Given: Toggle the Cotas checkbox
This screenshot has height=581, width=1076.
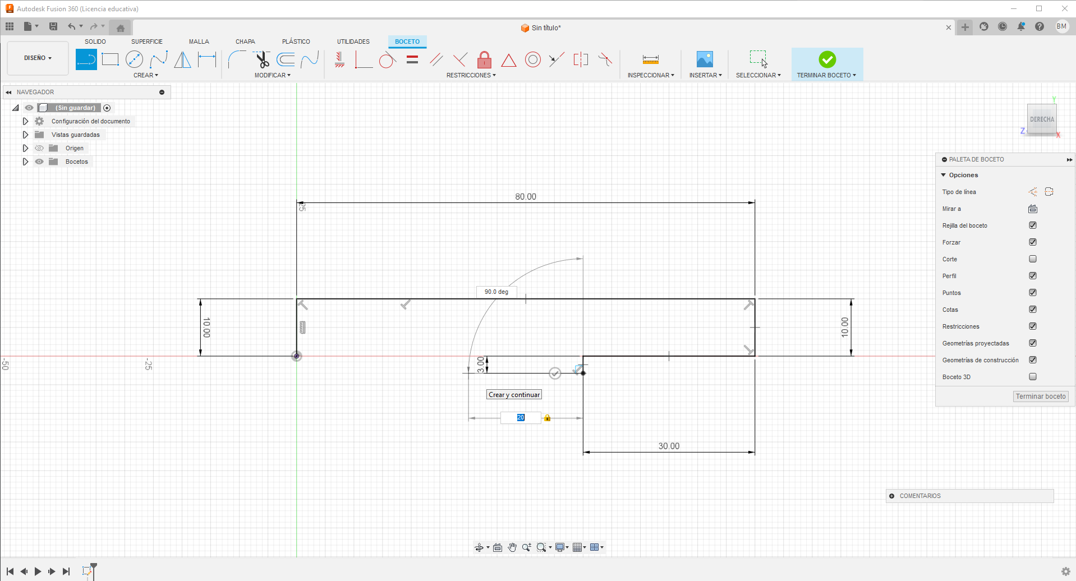Looking at the screenshot, I should coord(1033,310).
